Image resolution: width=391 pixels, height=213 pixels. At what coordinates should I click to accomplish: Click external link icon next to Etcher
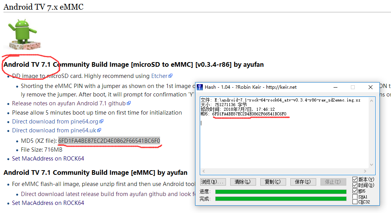(x=170, y=76)
